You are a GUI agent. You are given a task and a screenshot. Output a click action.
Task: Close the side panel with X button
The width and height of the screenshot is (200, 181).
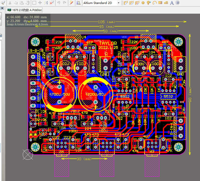point(2,8)
